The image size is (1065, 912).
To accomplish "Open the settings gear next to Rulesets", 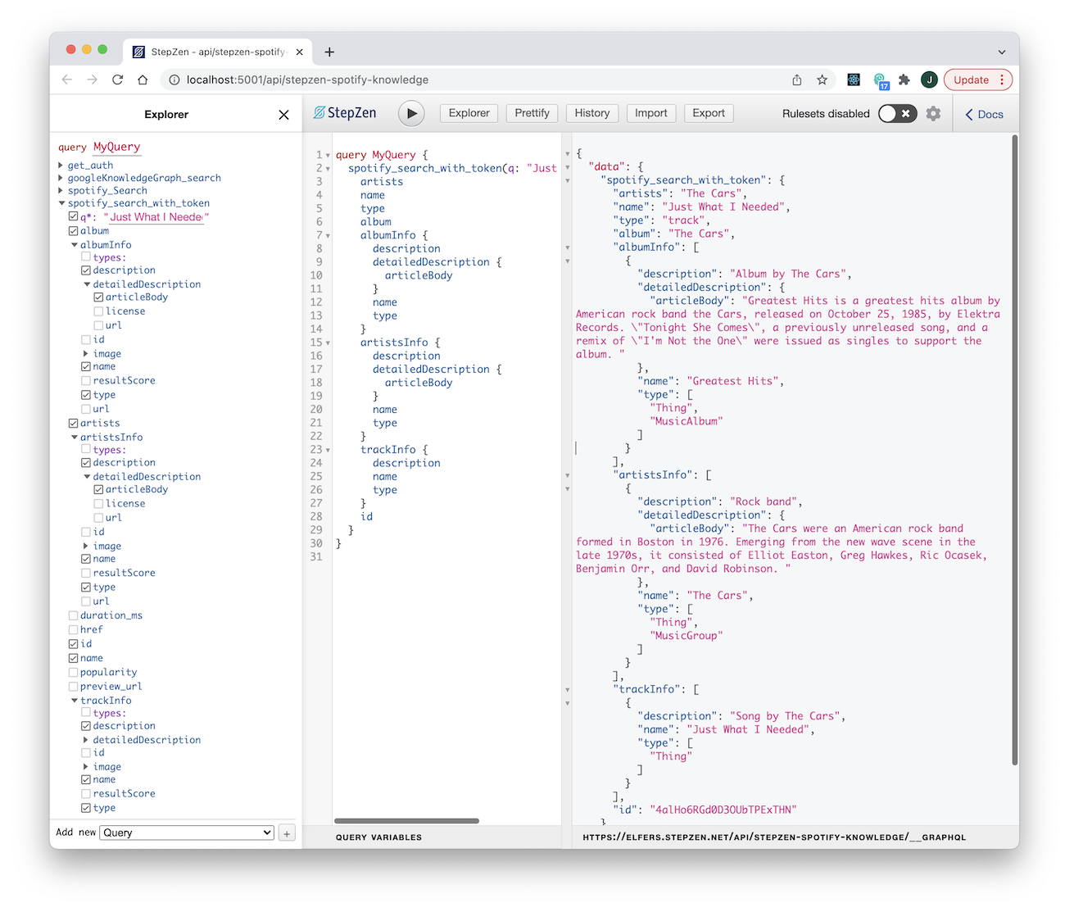I will (933, 114).
